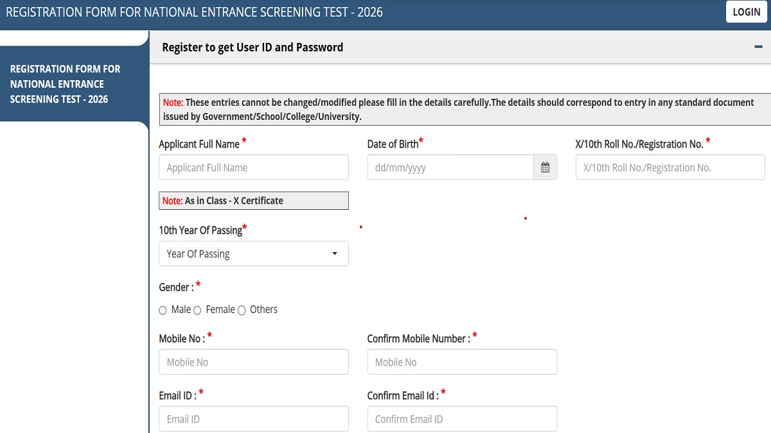Click the 10th Year Of Passing label

(x=200, y=230)
